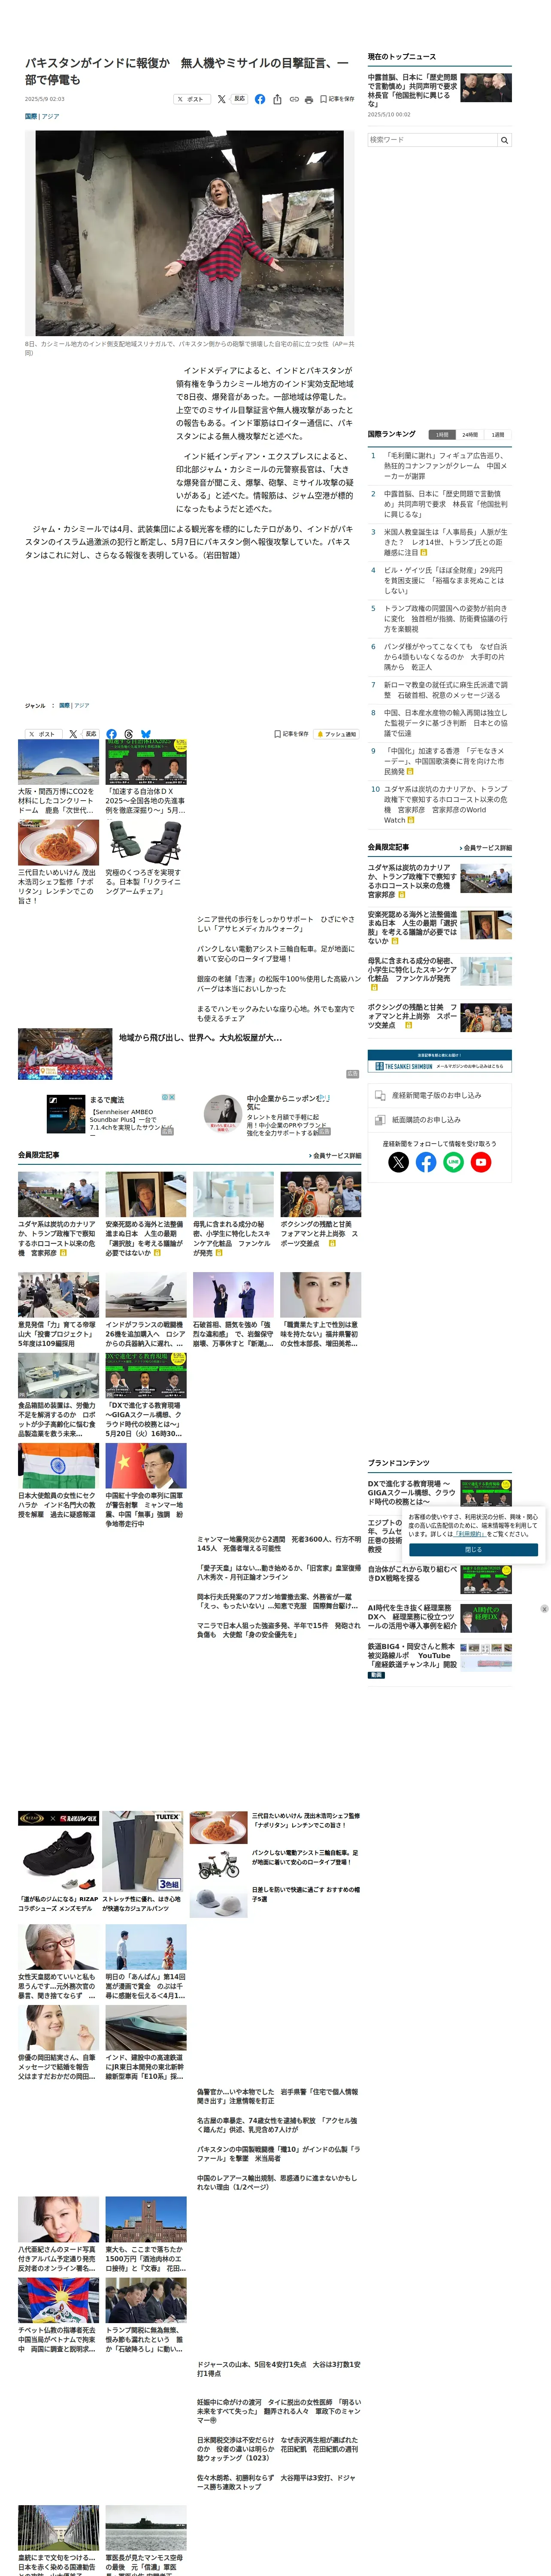Click the Facebook icon in the lower share bar
The width and height of the screenshot is (551, 2576).
(x=111, y=734)
